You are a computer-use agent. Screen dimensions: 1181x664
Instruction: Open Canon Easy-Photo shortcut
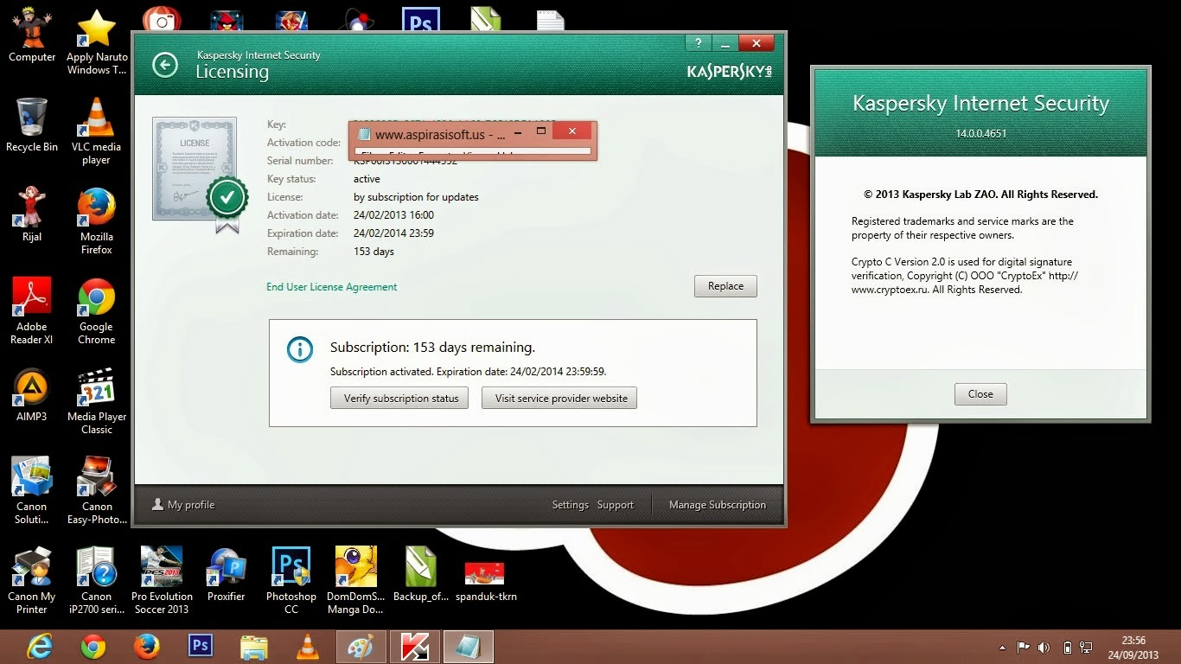click(x=97, y=491)
